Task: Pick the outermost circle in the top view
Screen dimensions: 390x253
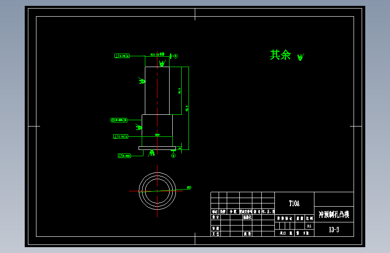Action: (x=157, y=172)
